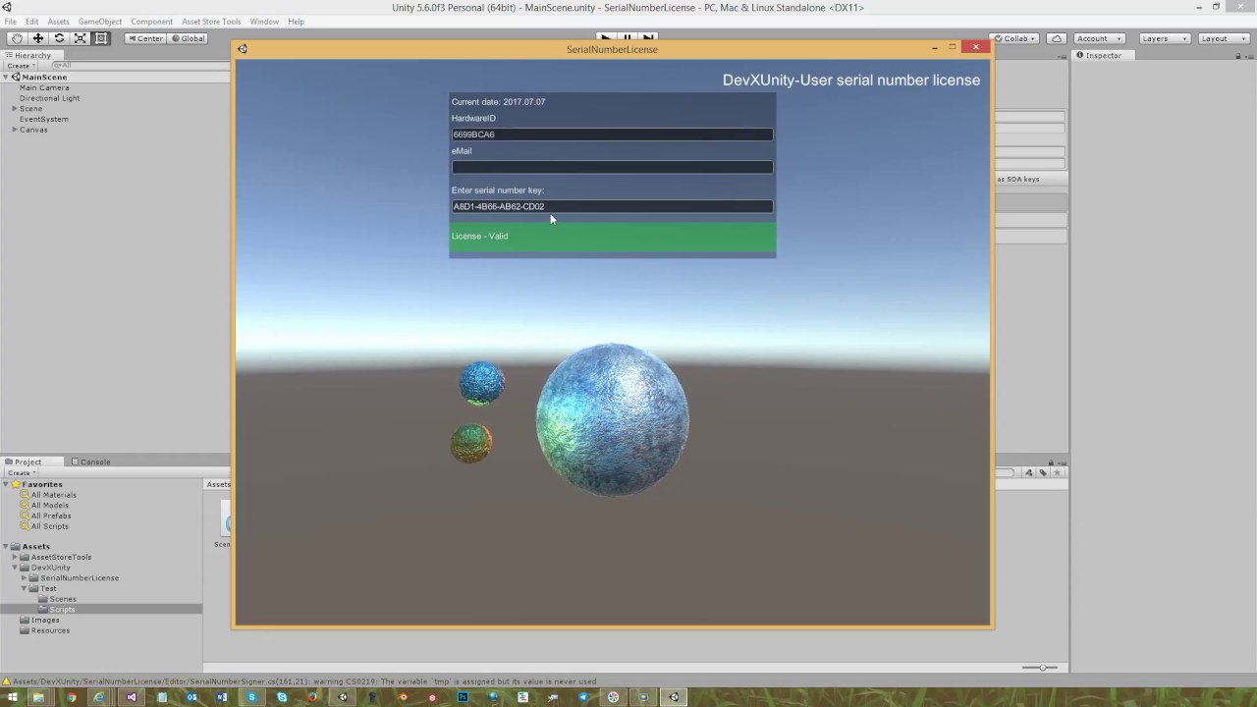Open the Assets menu
Viewport: 1257px width, 707px height.
(59, 22)
